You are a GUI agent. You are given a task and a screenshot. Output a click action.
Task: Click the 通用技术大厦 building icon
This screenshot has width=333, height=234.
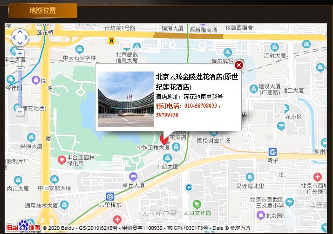[64, 205]
